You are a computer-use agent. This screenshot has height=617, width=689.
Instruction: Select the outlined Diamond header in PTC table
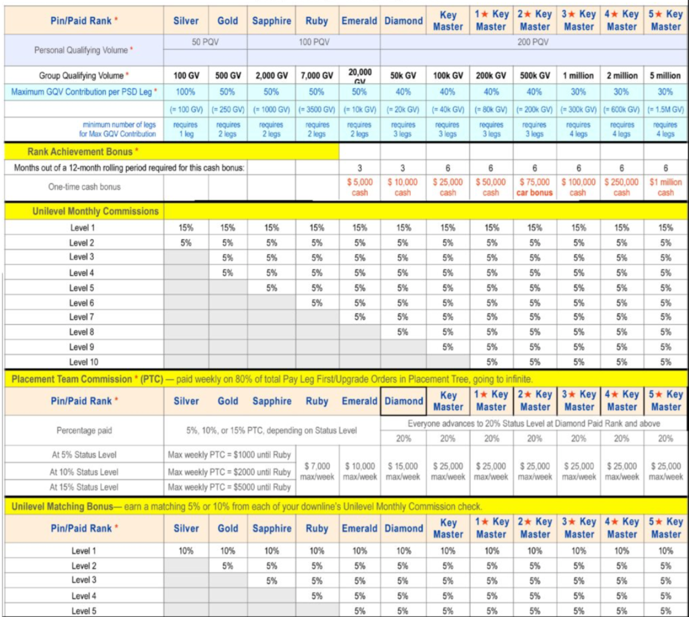[403, 401]
